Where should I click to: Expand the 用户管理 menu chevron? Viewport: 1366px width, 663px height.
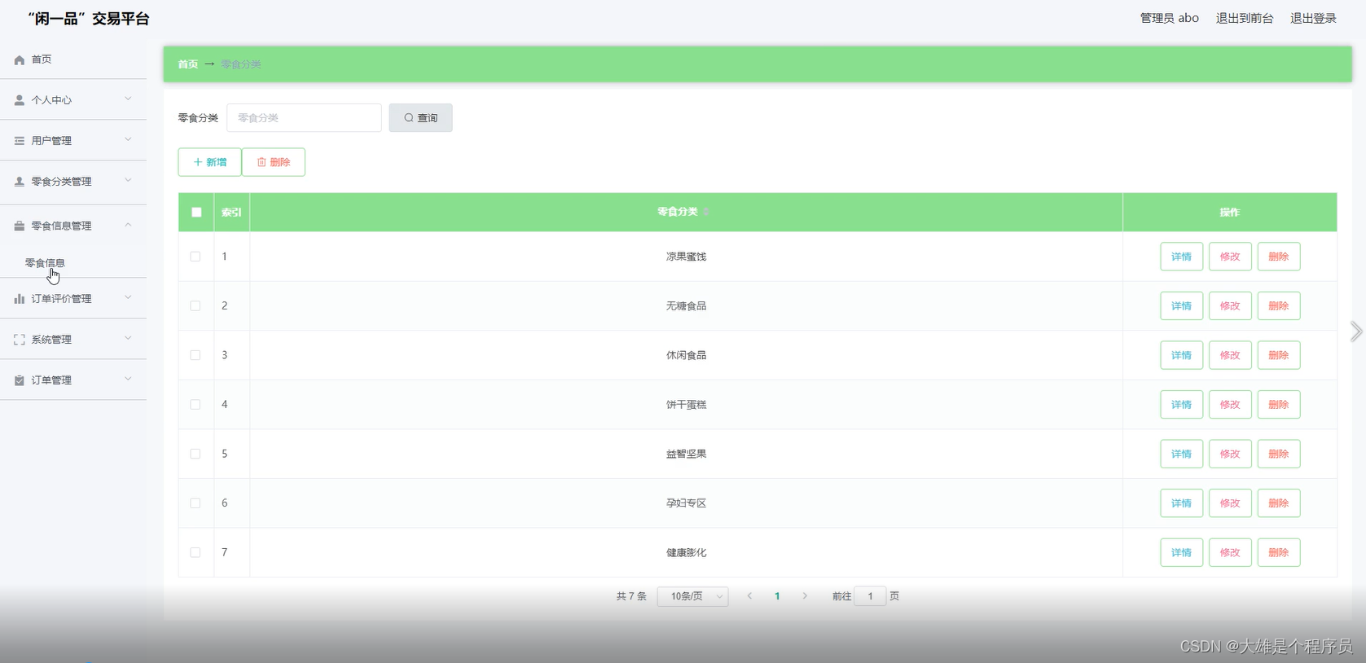click(x=128, y=139)
